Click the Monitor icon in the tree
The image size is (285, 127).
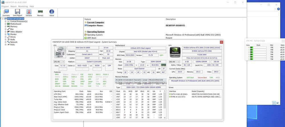tap(8, 34)
